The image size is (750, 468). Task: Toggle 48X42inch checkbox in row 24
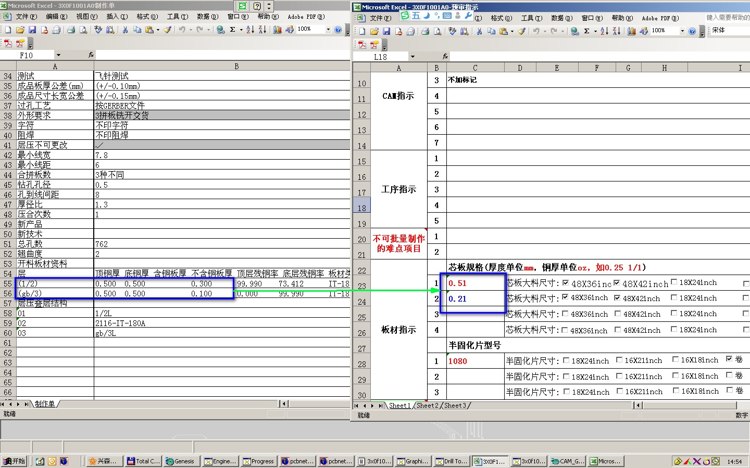click(617, 298)
